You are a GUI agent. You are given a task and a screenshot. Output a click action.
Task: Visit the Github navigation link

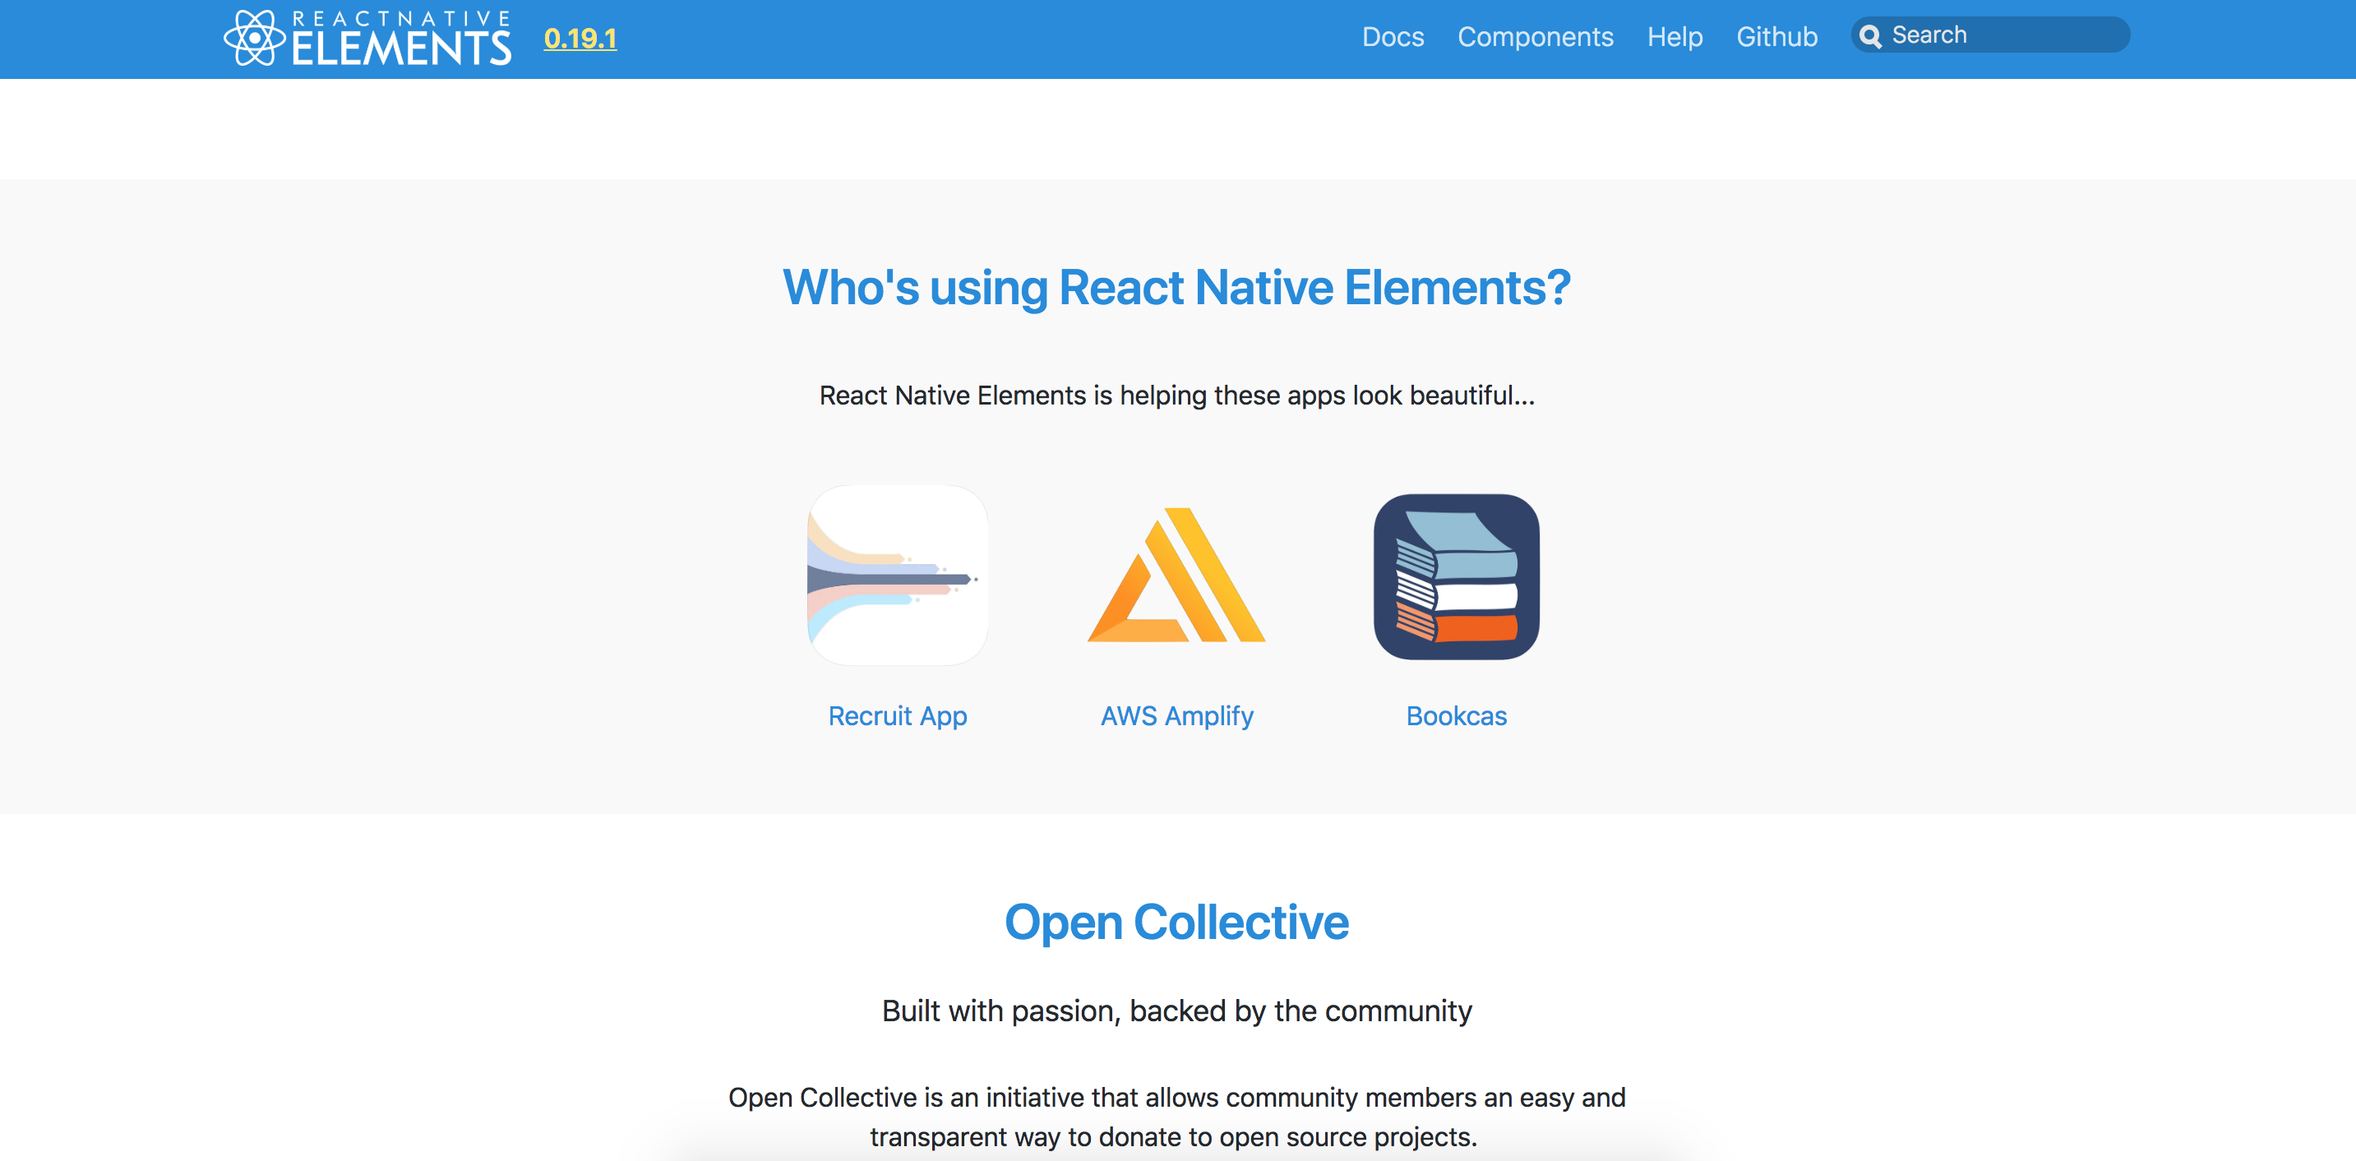1776,37
